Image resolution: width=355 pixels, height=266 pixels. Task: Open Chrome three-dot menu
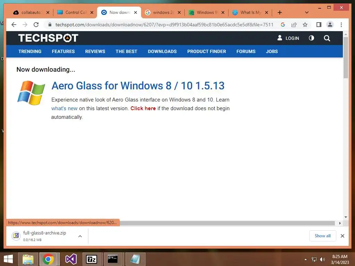pos(341,25)
